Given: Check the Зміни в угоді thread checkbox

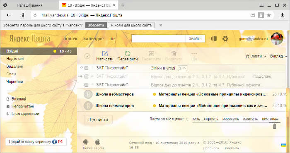Looking at the screenshot, I should click(86, 68).
